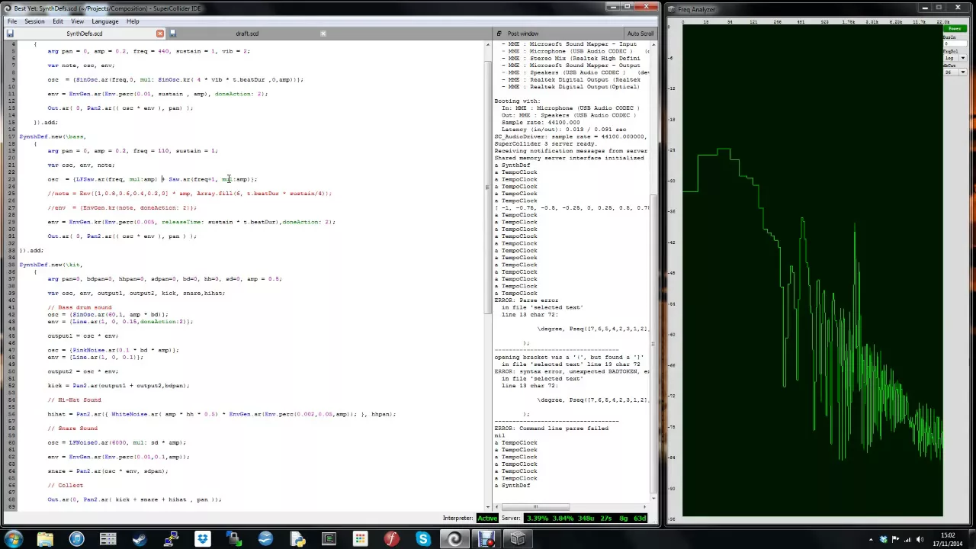
Task: Open the terminal taskbar icon
Action: tap(329, 539)
